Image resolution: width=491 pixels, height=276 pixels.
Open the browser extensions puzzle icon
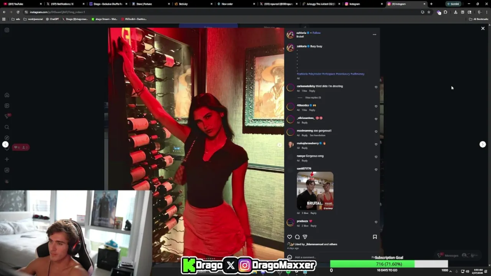[x=445, y=12]
